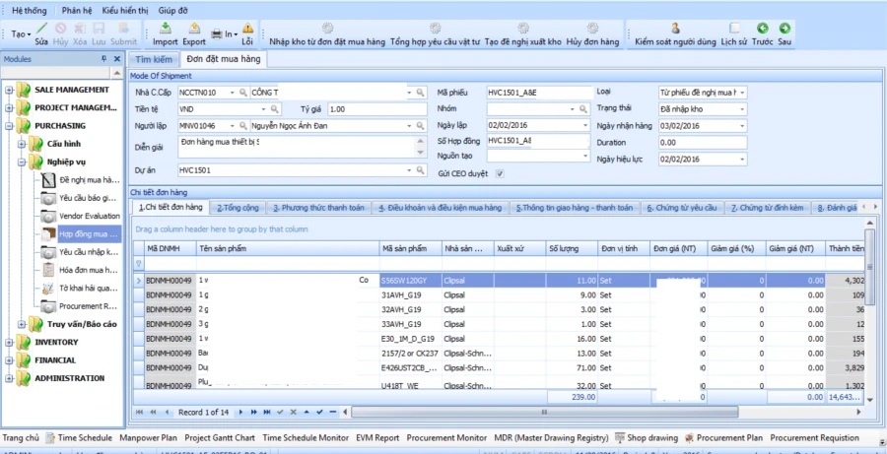887x454 pixels.
Task: Open the Nguồn tạo dropdown
Action: point(585,156)
